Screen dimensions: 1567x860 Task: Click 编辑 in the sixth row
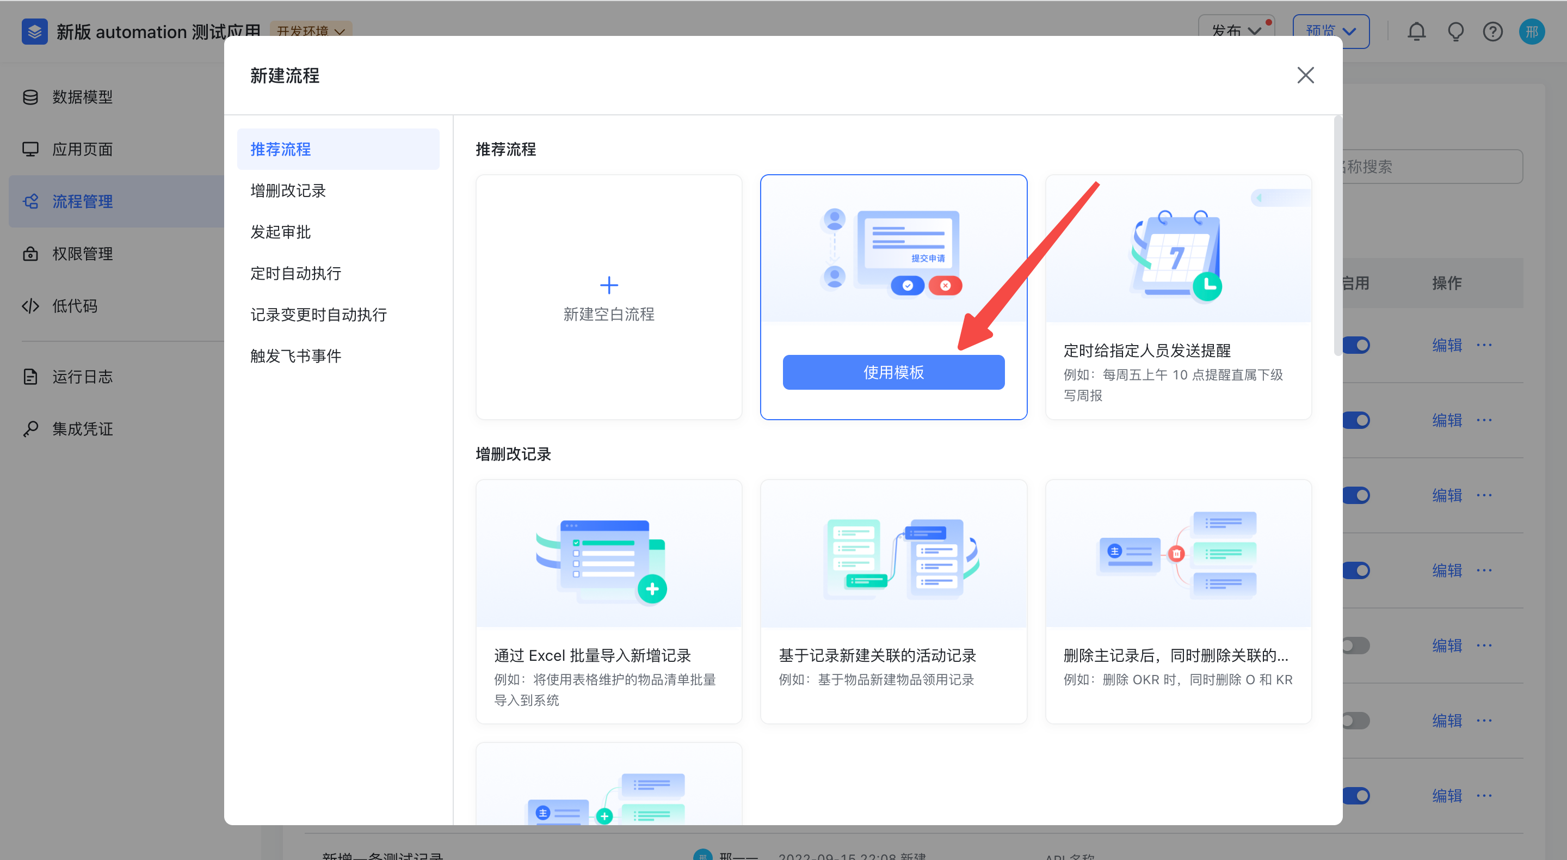[1447, 721]
